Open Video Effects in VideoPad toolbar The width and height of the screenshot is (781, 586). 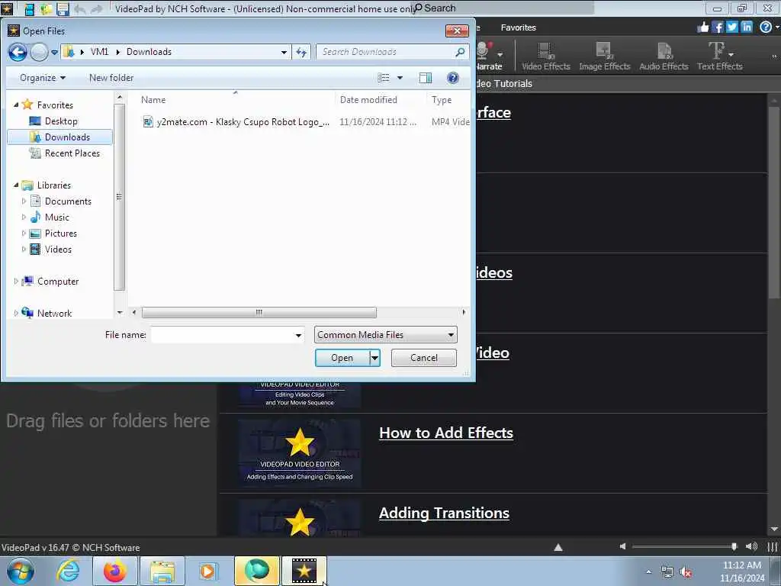click(546, 56)
